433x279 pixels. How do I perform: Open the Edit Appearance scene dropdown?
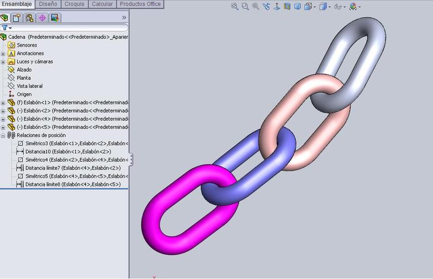pos(355,7)
